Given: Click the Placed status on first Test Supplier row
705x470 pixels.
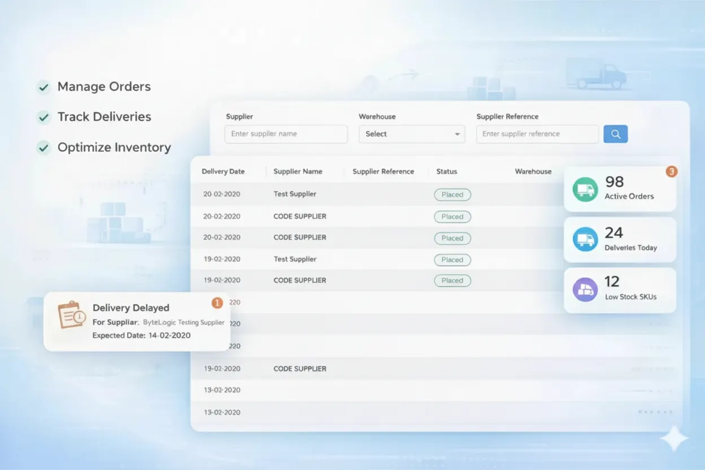Looking at the screenshot, I should click(452, 194).
